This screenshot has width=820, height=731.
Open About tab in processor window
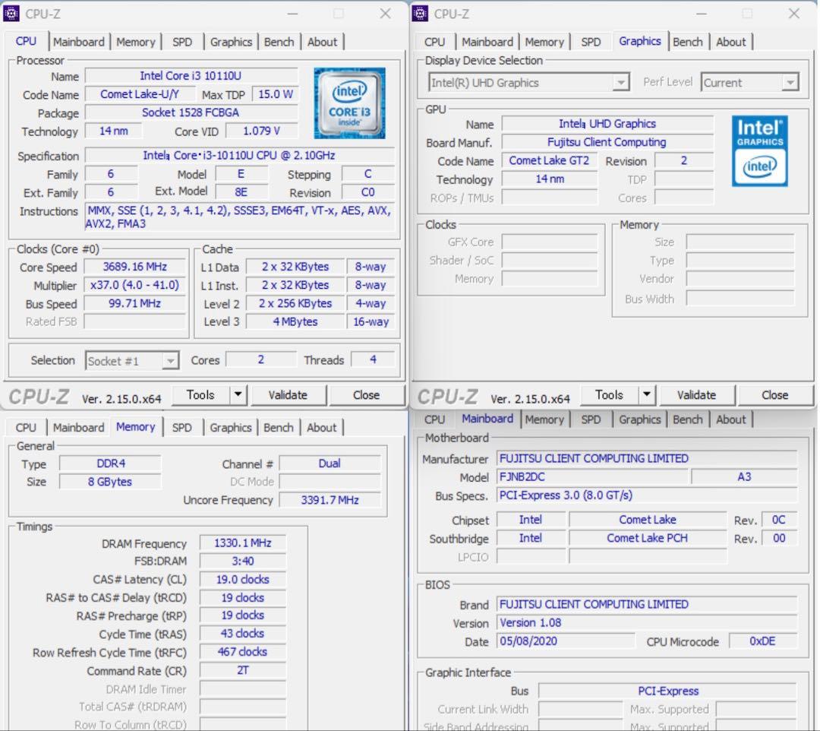coord(322,42)
